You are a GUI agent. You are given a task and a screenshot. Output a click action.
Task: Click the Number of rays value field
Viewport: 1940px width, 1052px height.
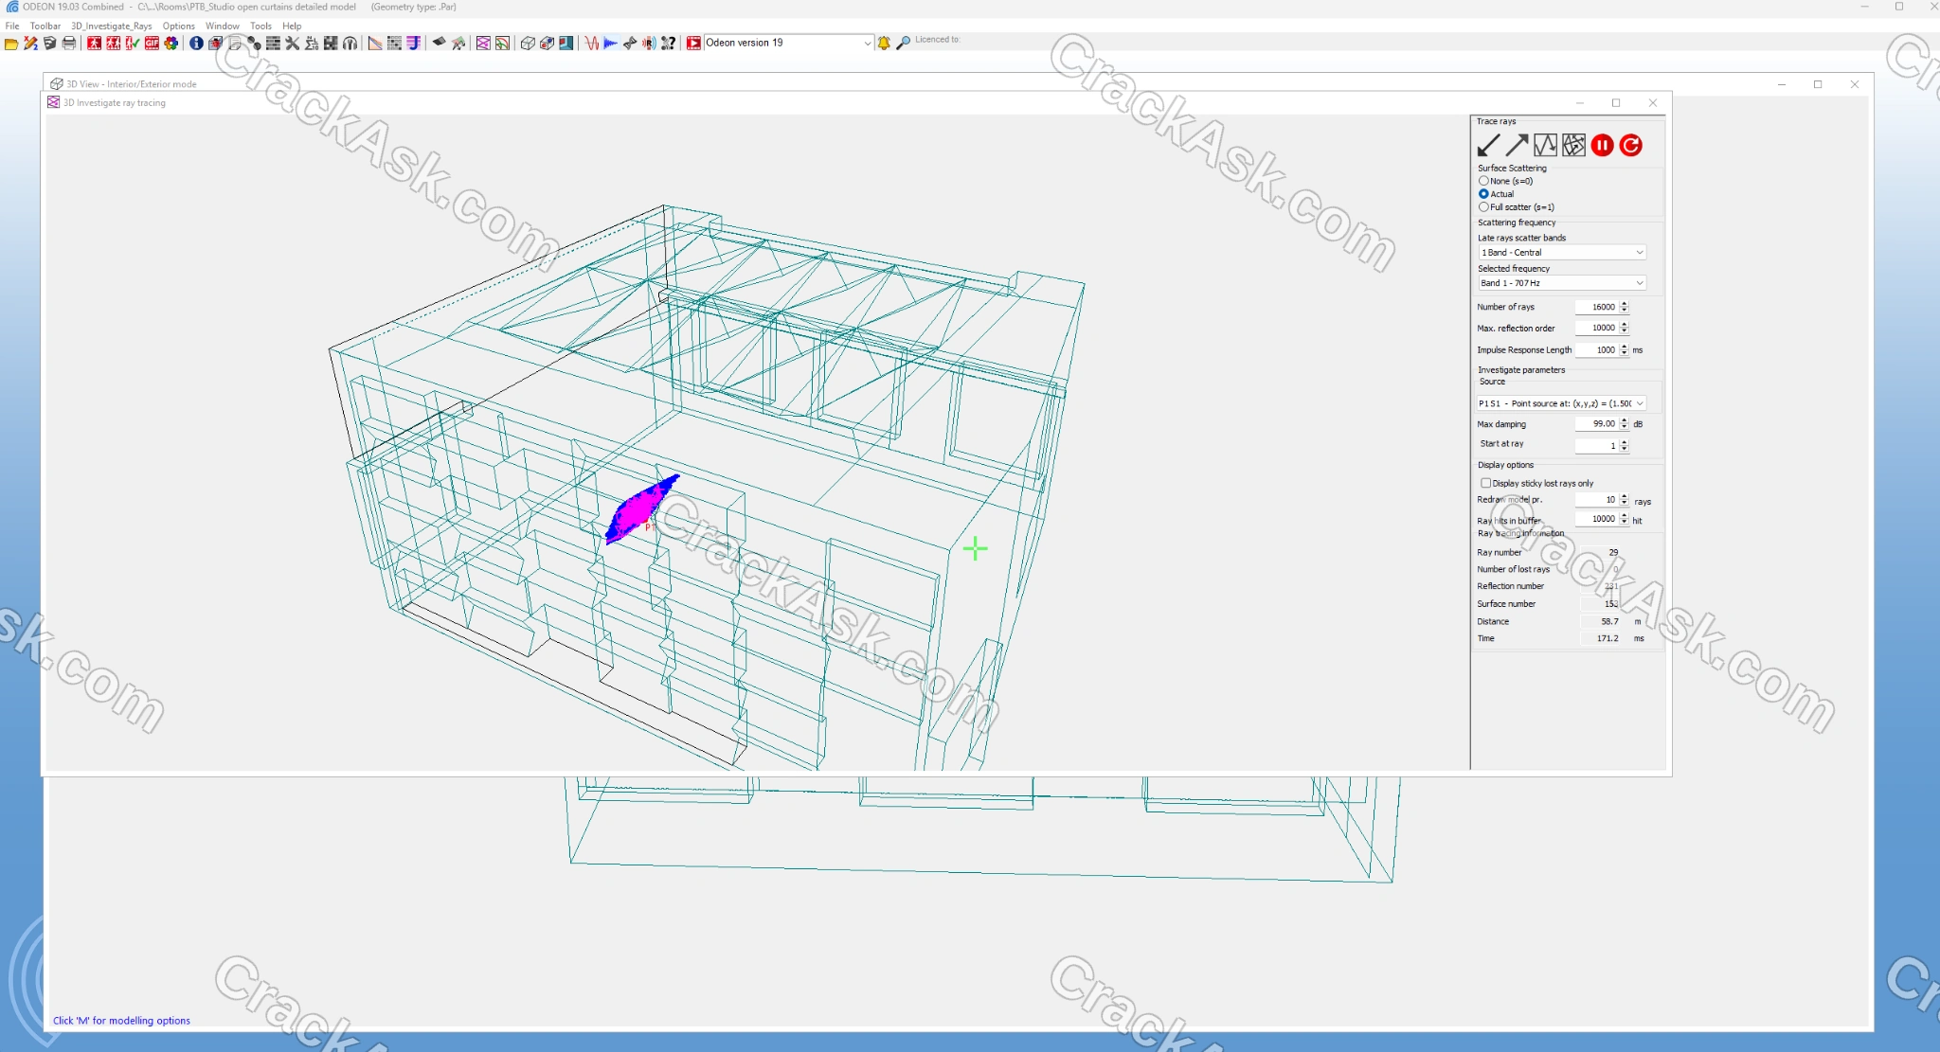click(x=1597, y=307)
